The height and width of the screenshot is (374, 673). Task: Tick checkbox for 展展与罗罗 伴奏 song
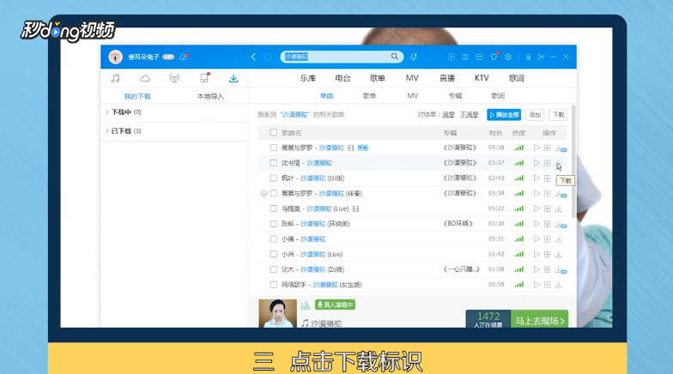click(x=273, y=194)
